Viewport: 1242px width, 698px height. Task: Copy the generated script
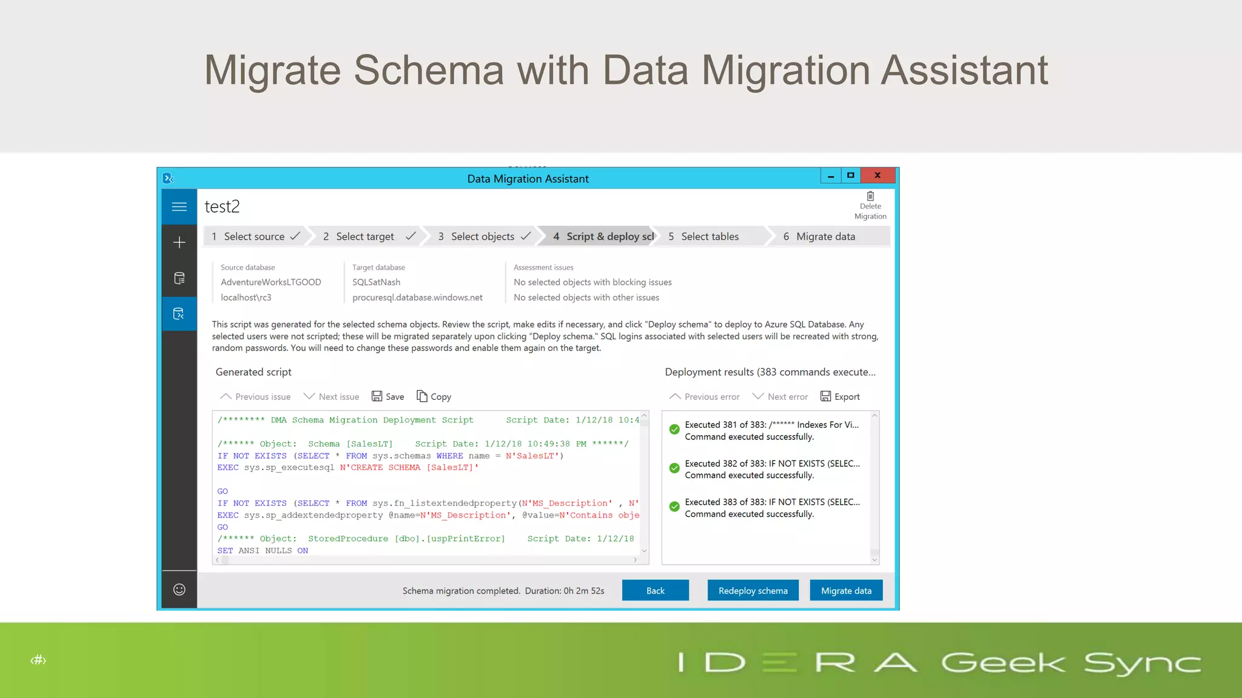(434, 396)
